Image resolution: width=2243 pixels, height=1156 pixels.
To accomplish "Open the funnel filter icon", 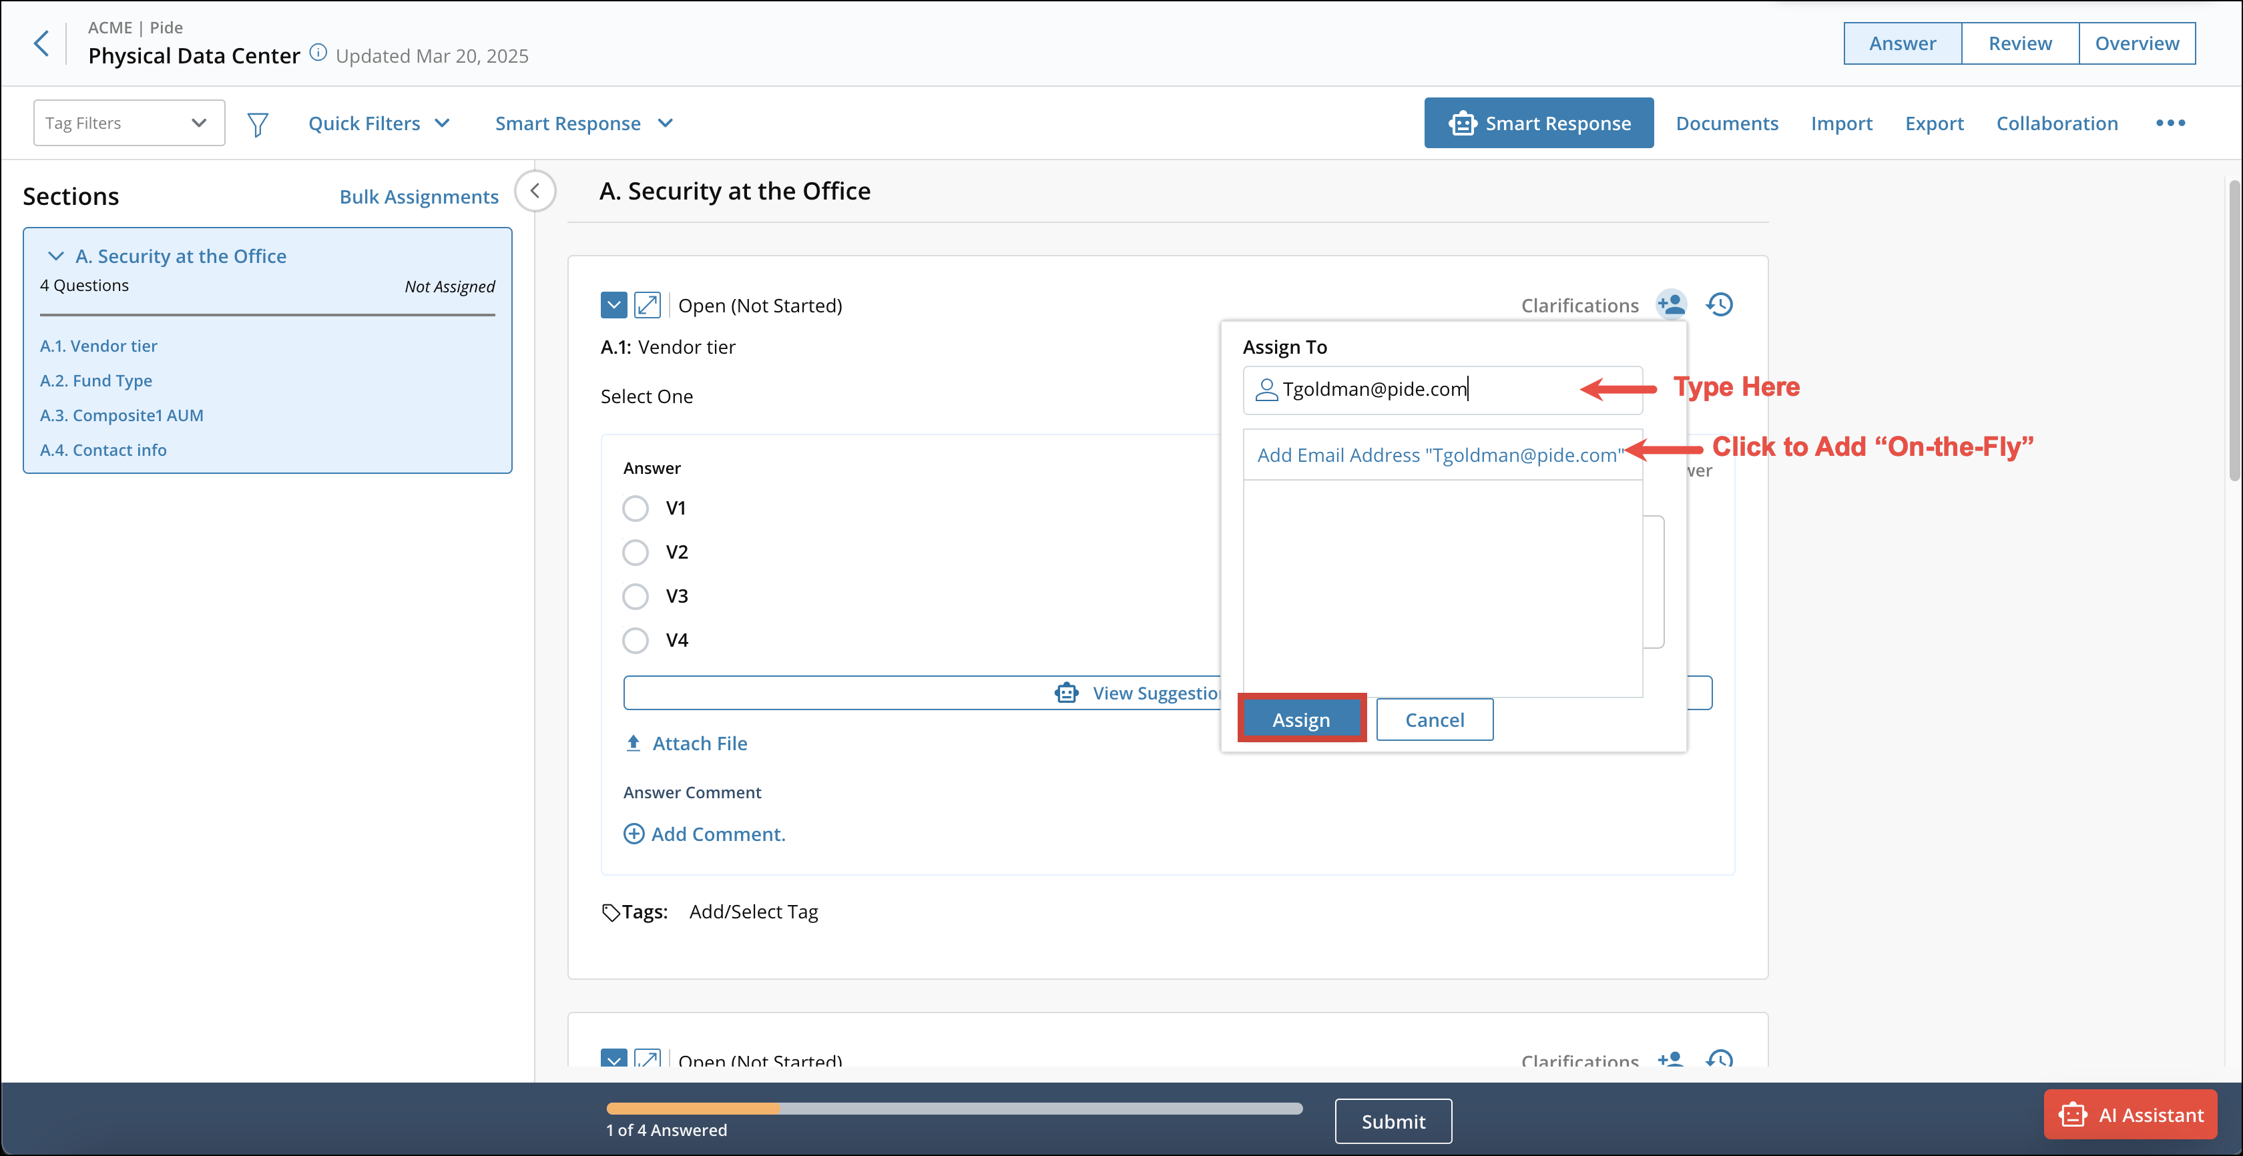I will (x=258, y=123).
